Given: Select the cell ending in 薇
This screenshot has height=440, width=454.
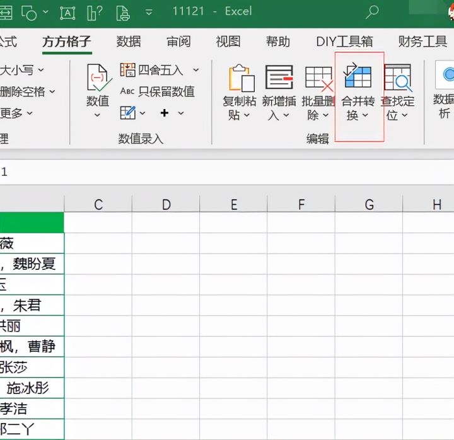Looking at the screenshot, I should 32,243.
